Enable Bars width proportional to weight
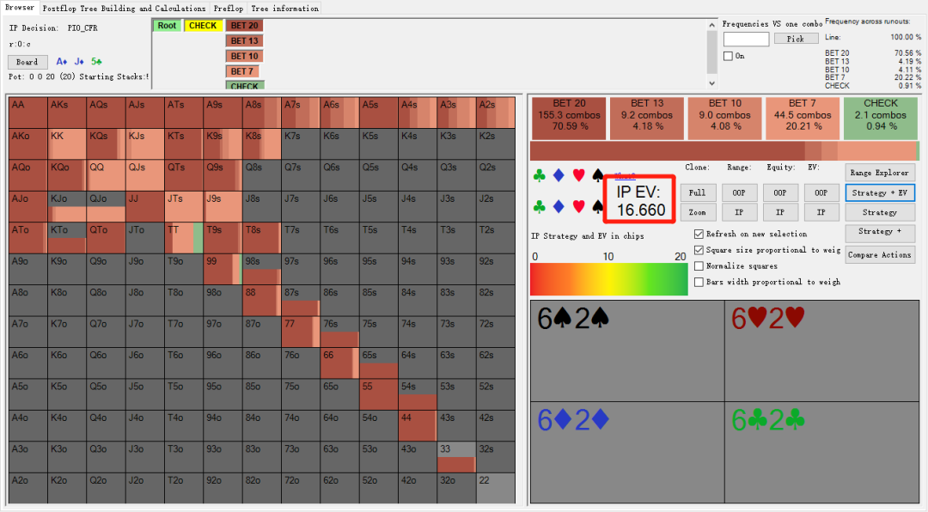The image size is (928, 512). tap(699, 282)
